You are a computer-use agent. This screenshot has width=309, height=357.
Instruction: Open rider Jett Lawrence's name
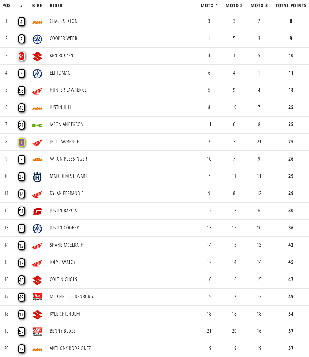(64, 142)
